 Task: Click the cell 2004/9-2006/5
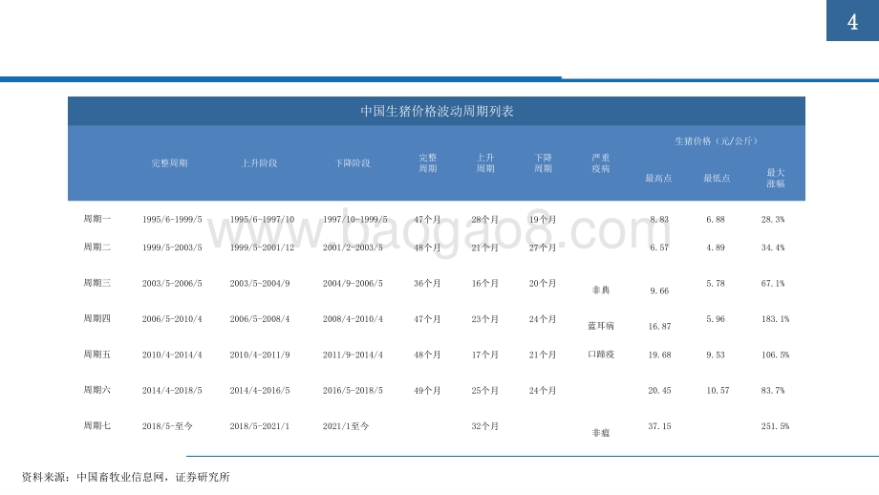pos(353,283)
